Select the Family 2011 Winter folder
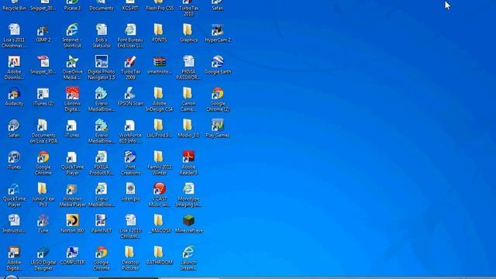 point(159,163)
